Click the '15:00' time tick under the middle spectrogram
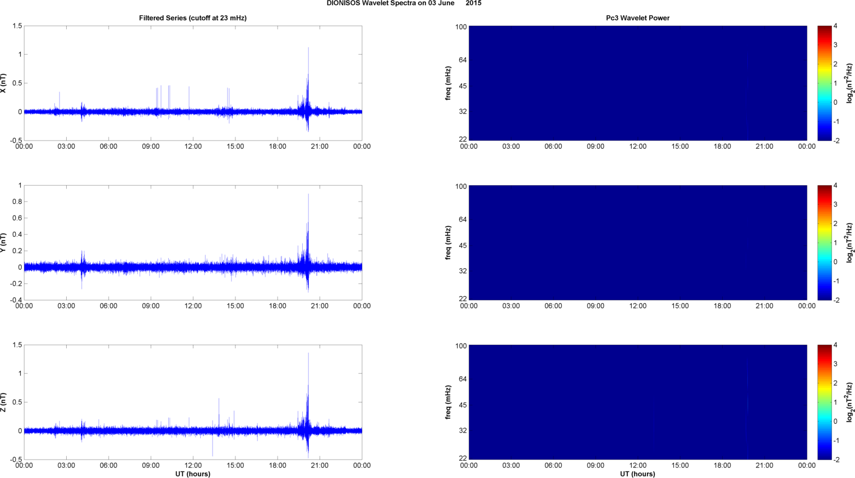The height and width of the screenshot is (478, 855). (x=680, y=306)
